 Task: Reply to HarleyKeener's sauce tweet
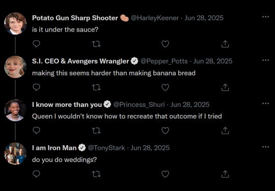[x=36, y=44]
